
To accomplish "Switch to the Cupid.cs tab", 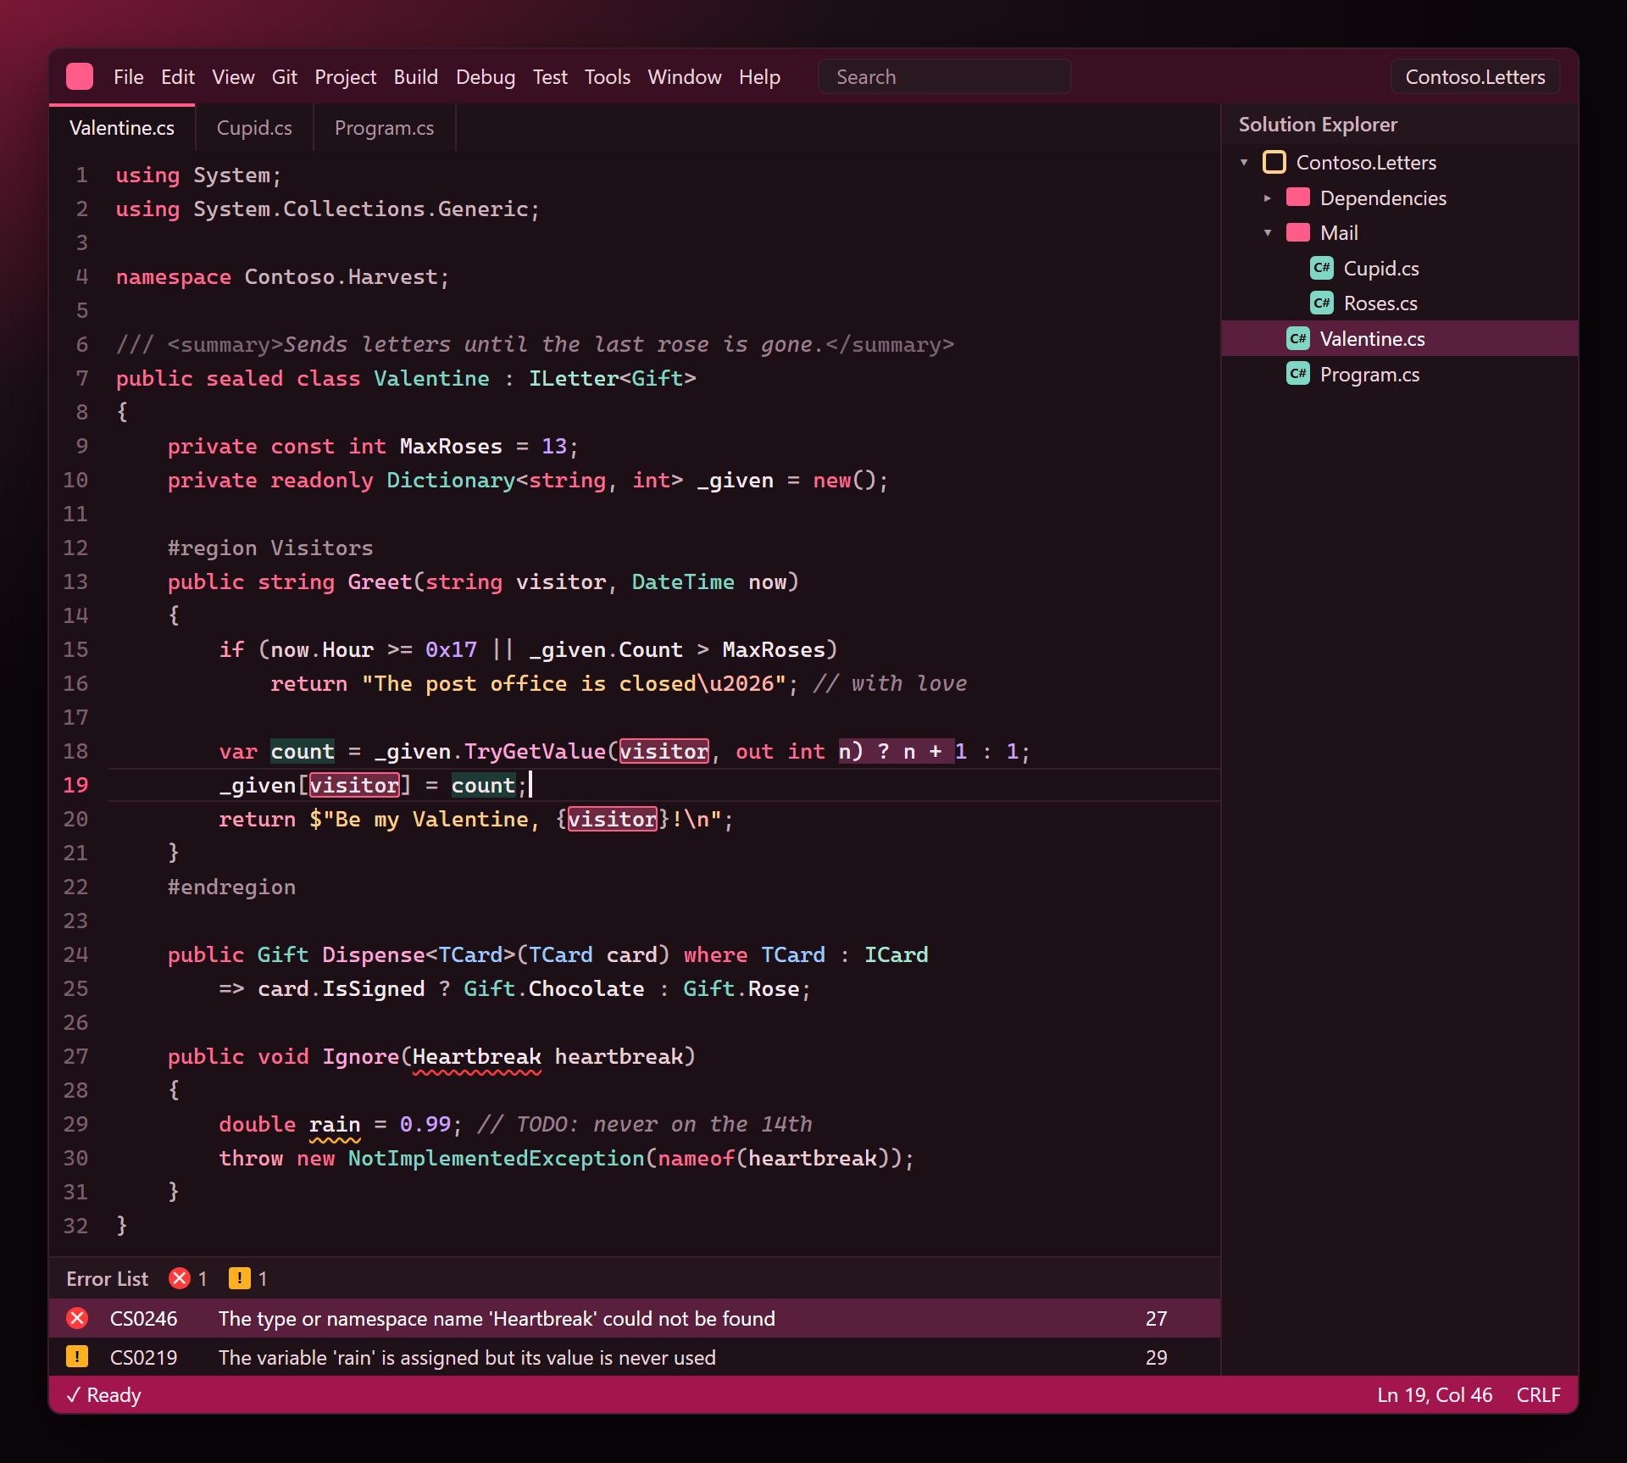I will tap(254, 128).
